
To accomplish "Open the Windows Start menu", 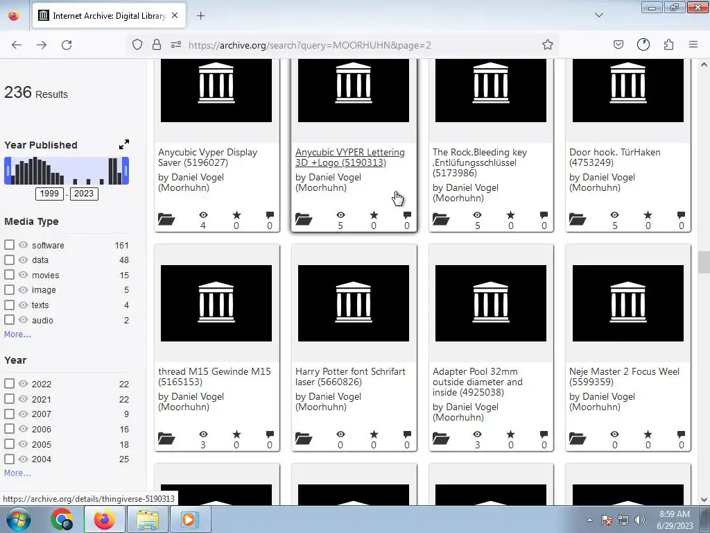I will 18,519.
